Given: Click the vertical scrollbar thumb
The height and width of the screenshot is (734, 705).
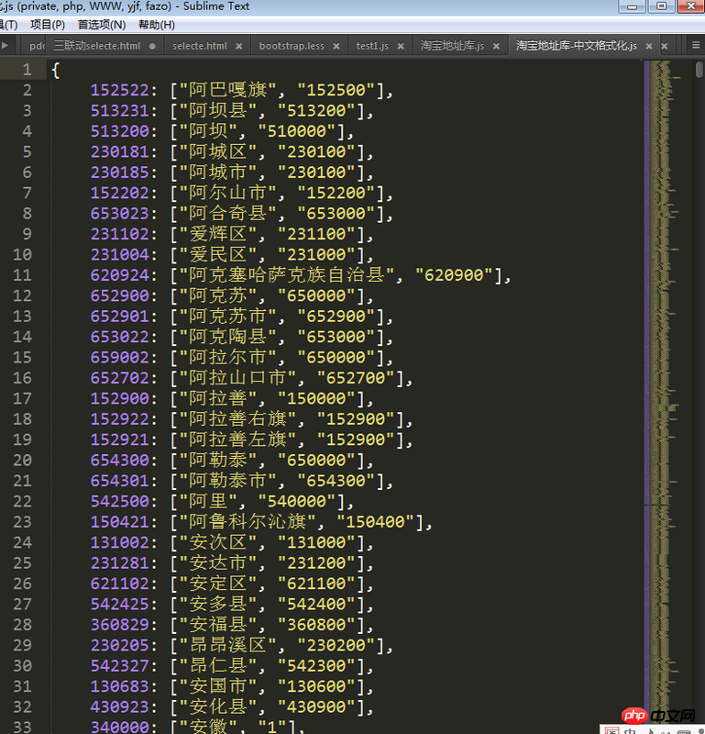Looking at the screenshot, I should 699,71.
